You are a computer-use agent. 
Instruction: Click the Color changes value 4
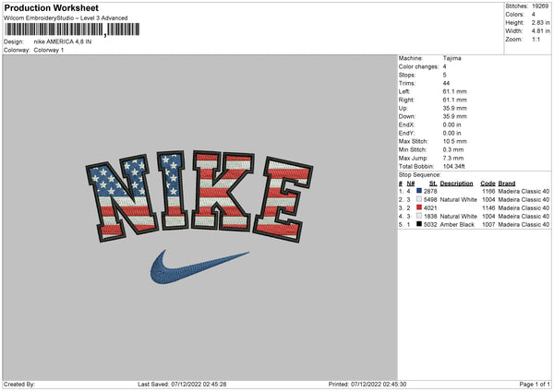point(444,66)
